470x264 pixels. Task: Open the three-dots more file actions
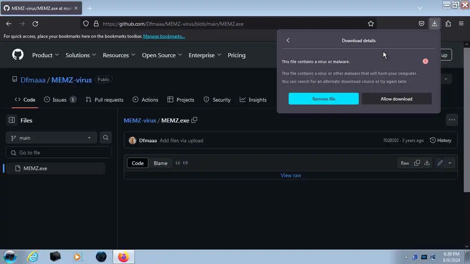452,120
